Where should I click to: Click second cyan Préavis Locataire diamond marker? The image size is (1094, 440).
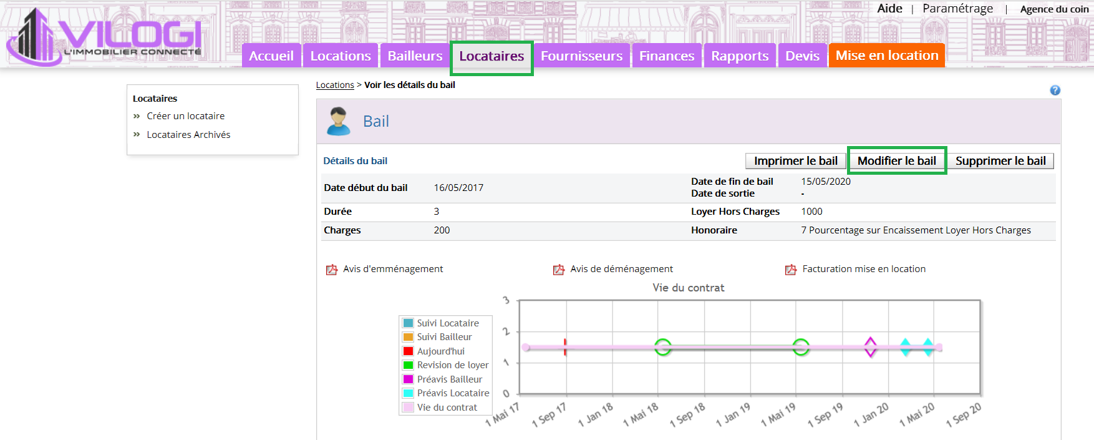(x=928, y=347)
